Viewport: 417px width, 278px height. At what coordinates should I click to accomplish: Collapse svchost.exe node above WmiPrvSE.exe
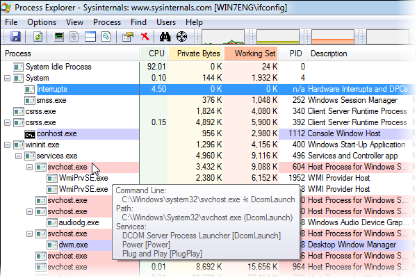pos(29,167)
